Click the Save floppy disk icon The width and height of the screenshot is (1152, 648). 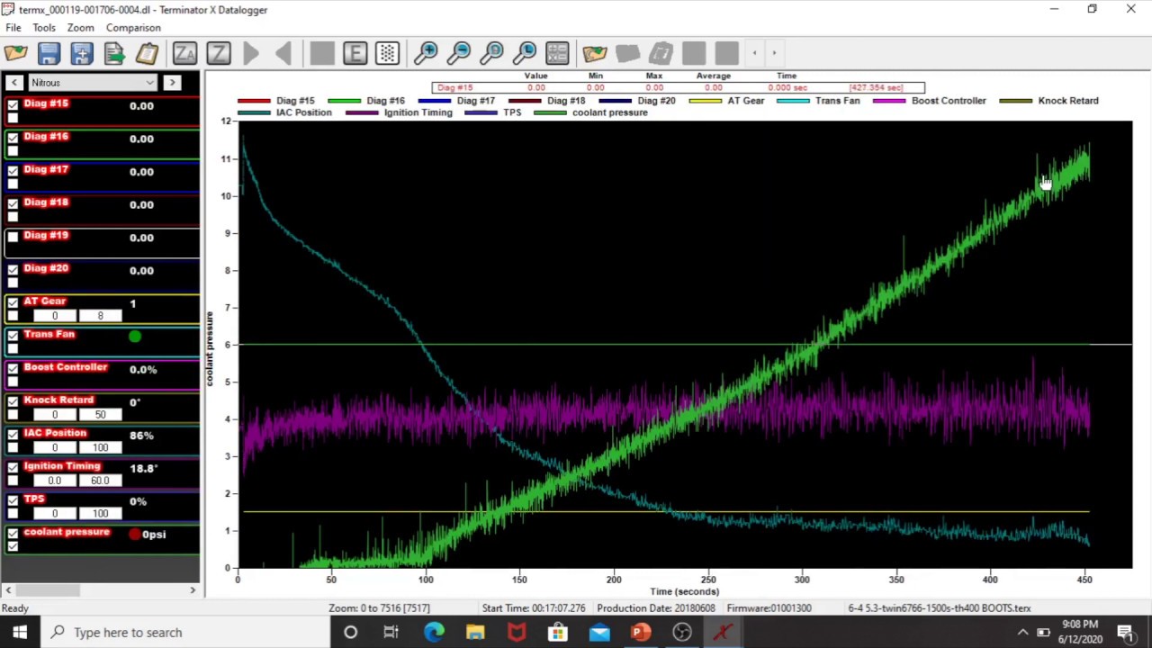pyautogui.click(x=49, y=53)
